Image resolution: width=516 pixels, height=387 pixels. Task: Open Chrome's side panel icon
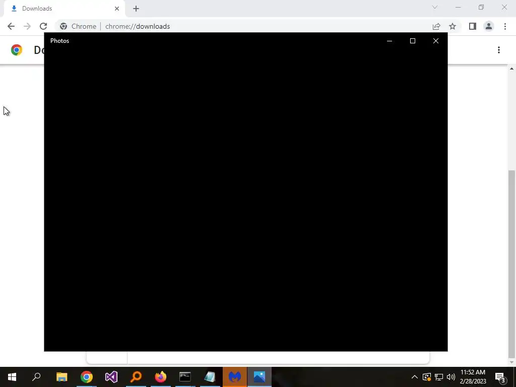coord(473,26)
